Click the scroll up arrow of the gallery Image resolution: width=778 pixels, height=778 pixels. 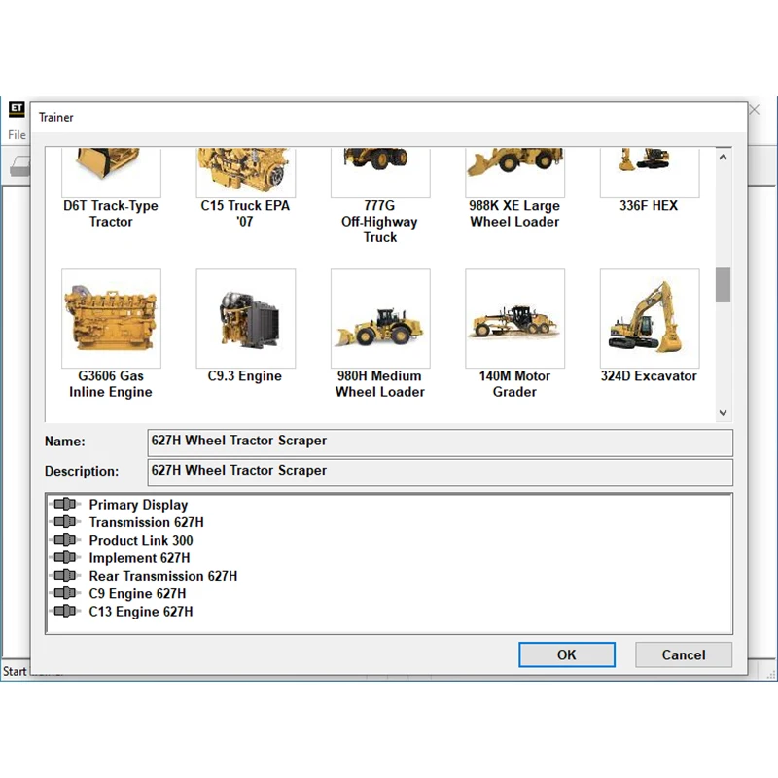coord(723,158)
